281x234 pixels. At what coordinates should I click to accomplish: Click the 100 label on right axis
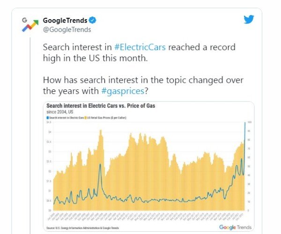click(250, 122)
